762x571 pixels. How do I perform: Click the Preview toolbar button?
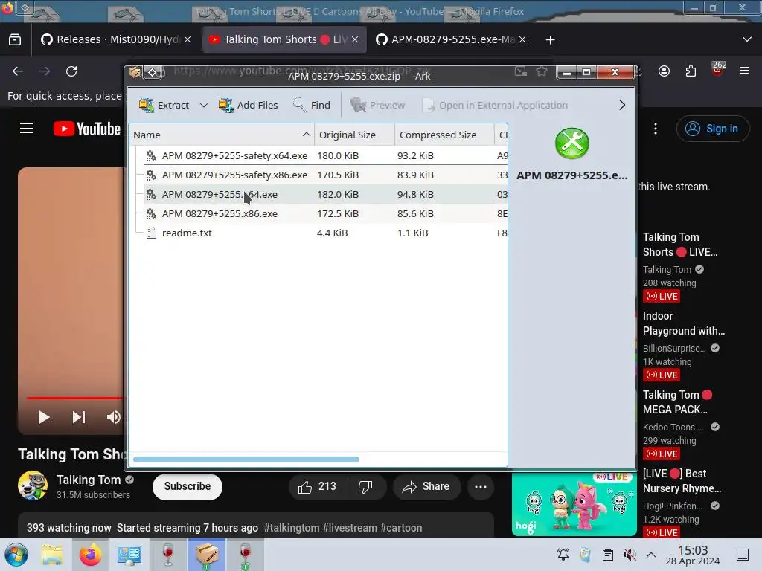[377, 105]
